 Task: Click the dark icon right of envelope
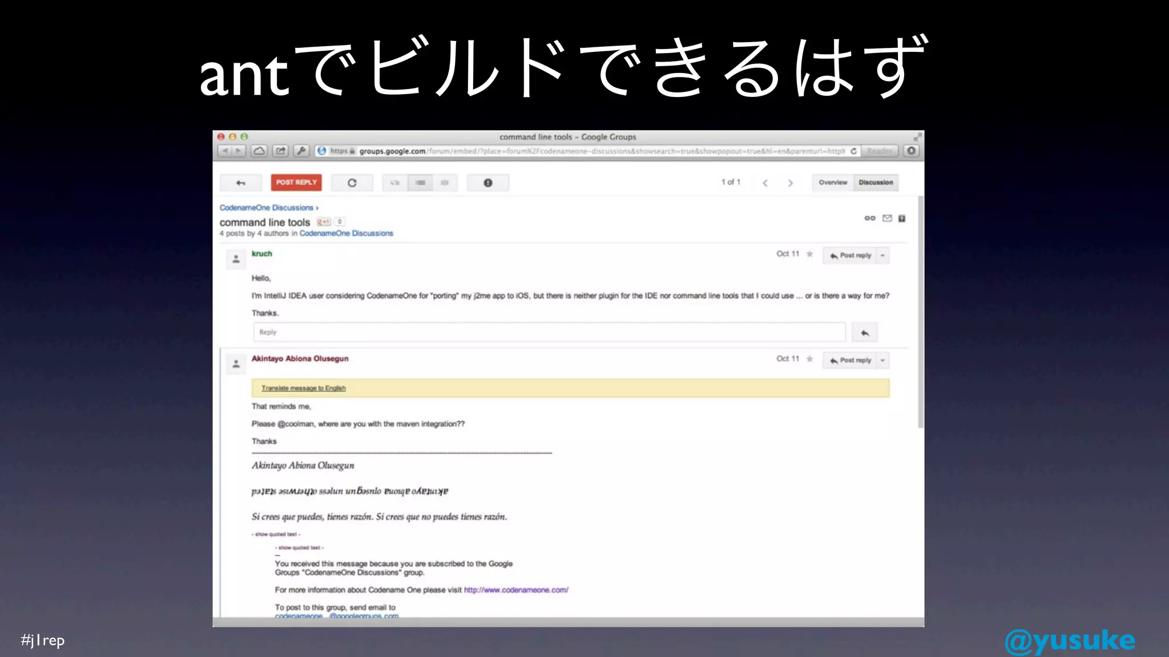tap(902, 218)
